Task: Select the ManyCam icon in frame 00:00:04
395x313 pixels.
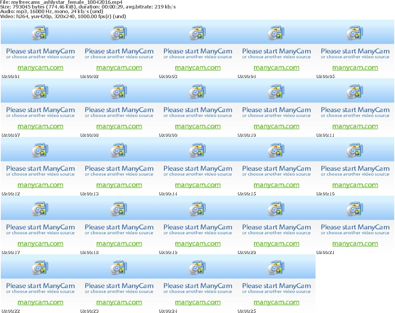Action: point(276,33)
